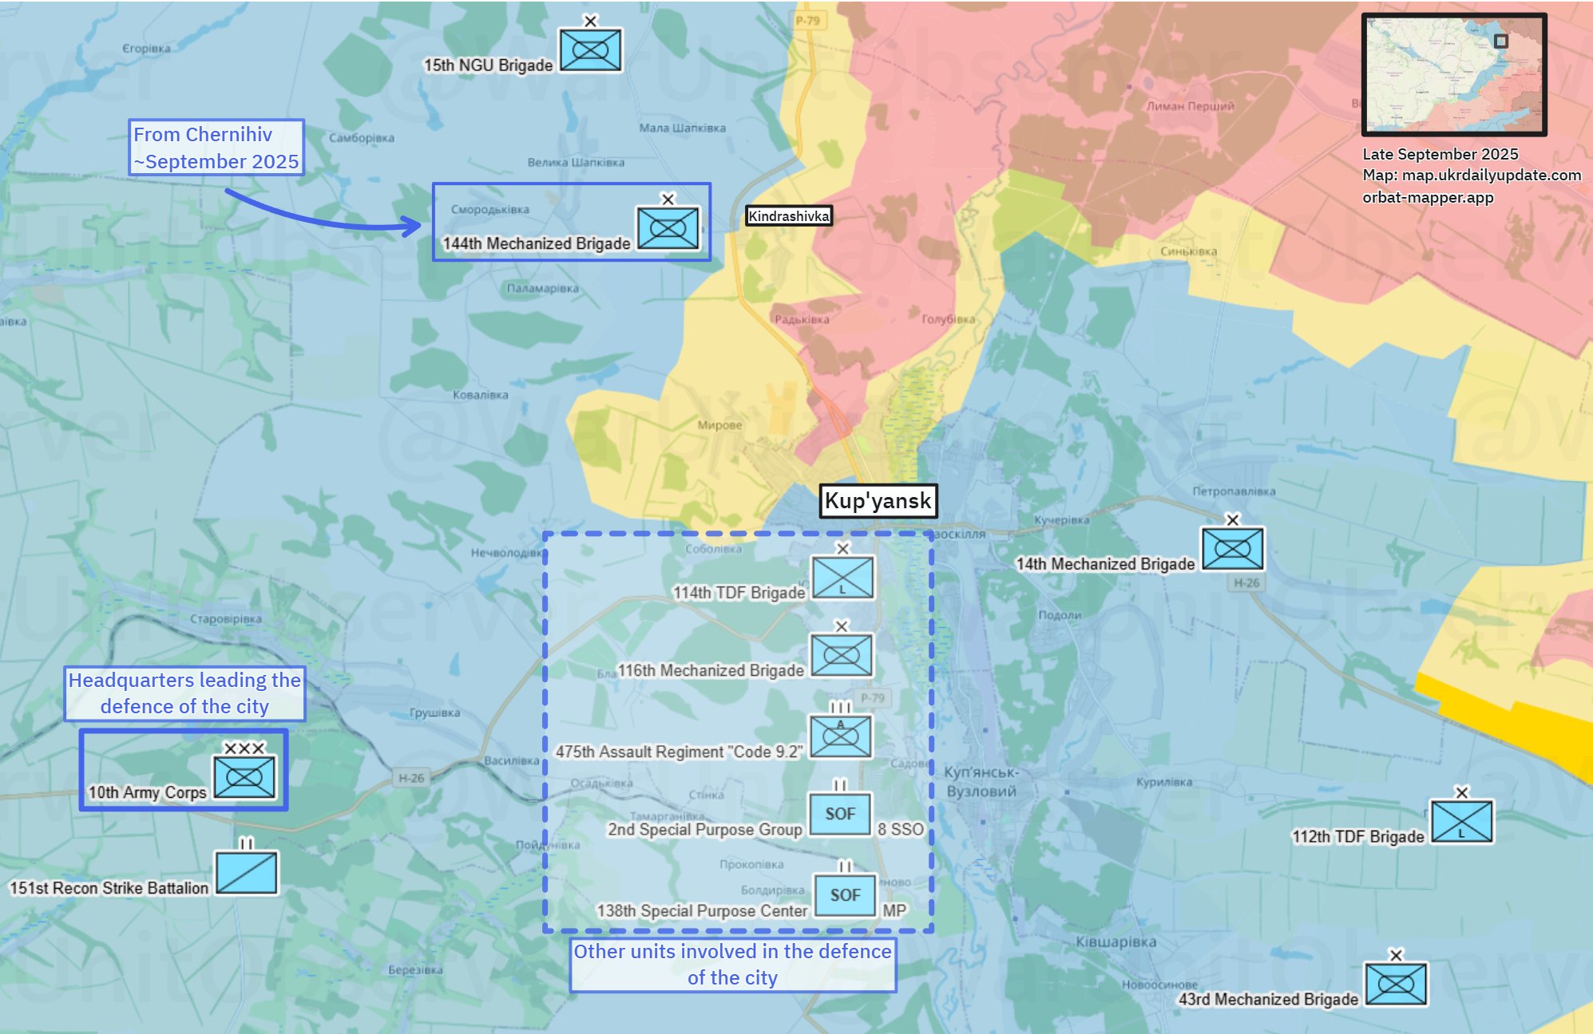Image resolution: width=1593 pixels, height=1034 pixels.
Task: Click the 10th Army Corps headquarters symbol
Action: [x=244, y=776]
